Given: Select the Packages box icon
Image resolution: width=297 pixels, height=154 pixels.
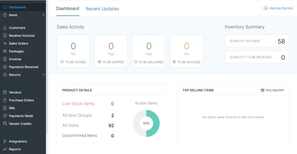Looking at the screenshot, I should point(5,51).
